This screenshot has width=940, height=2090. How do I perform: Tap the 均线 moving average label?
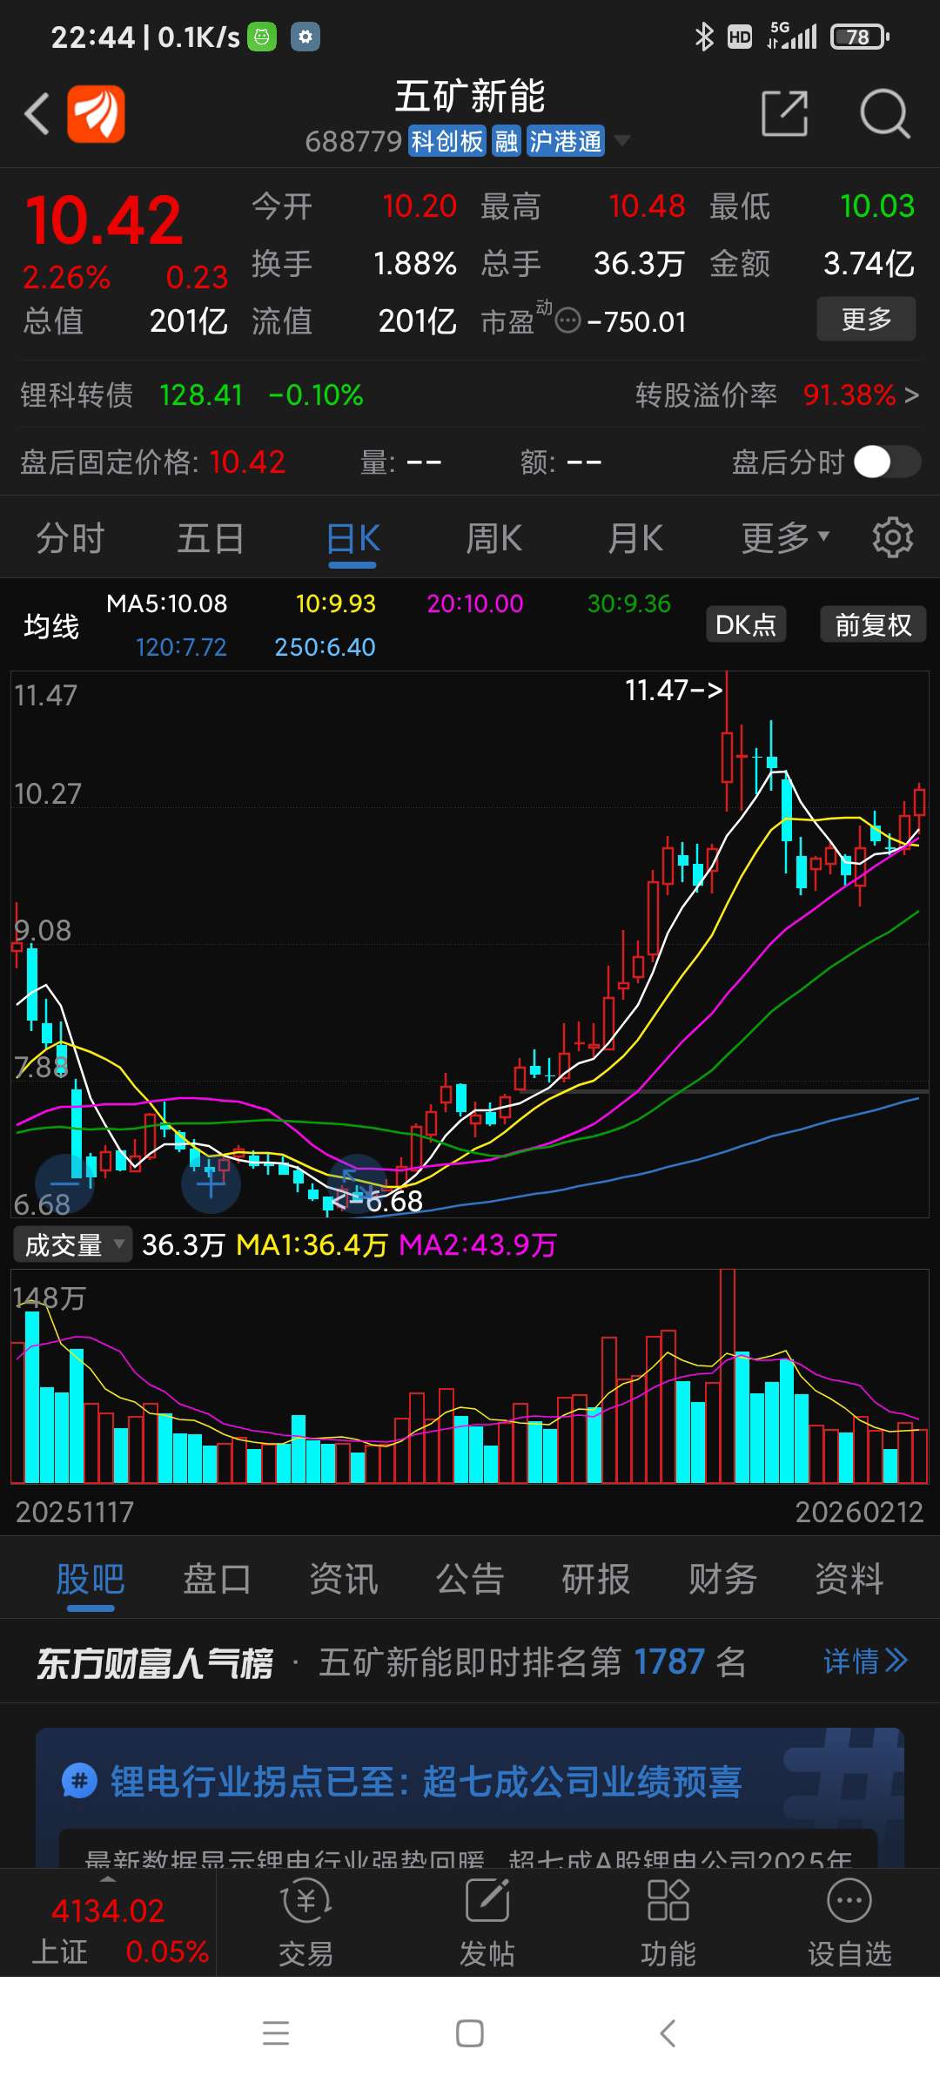(51, 625)
